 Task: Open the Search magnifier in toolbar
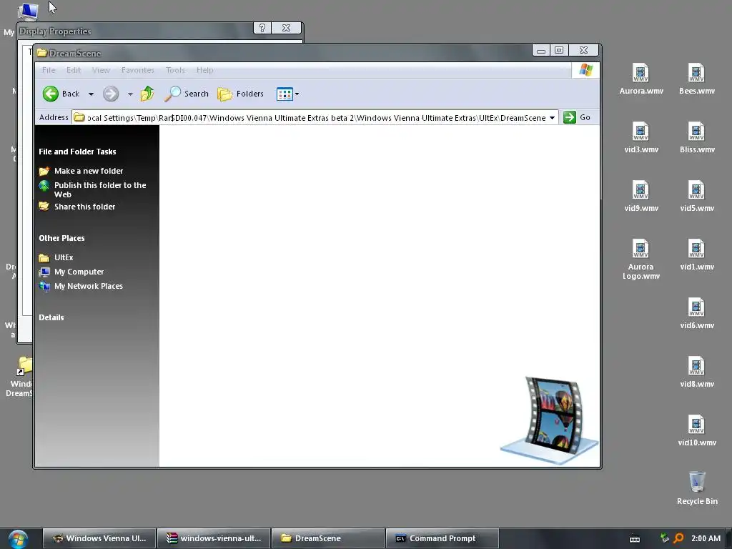coord(172,94)
